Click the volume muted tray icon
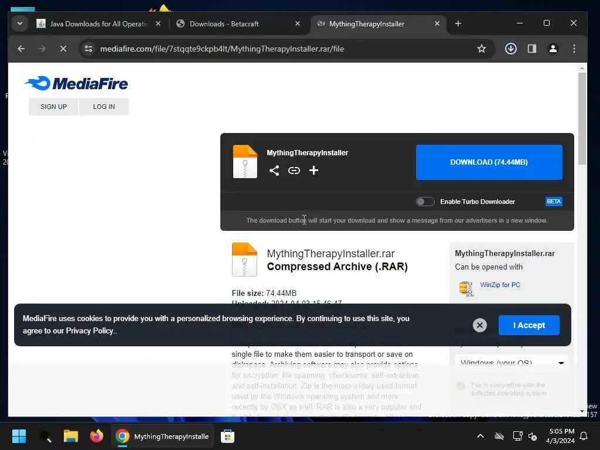 coord(533,436)
